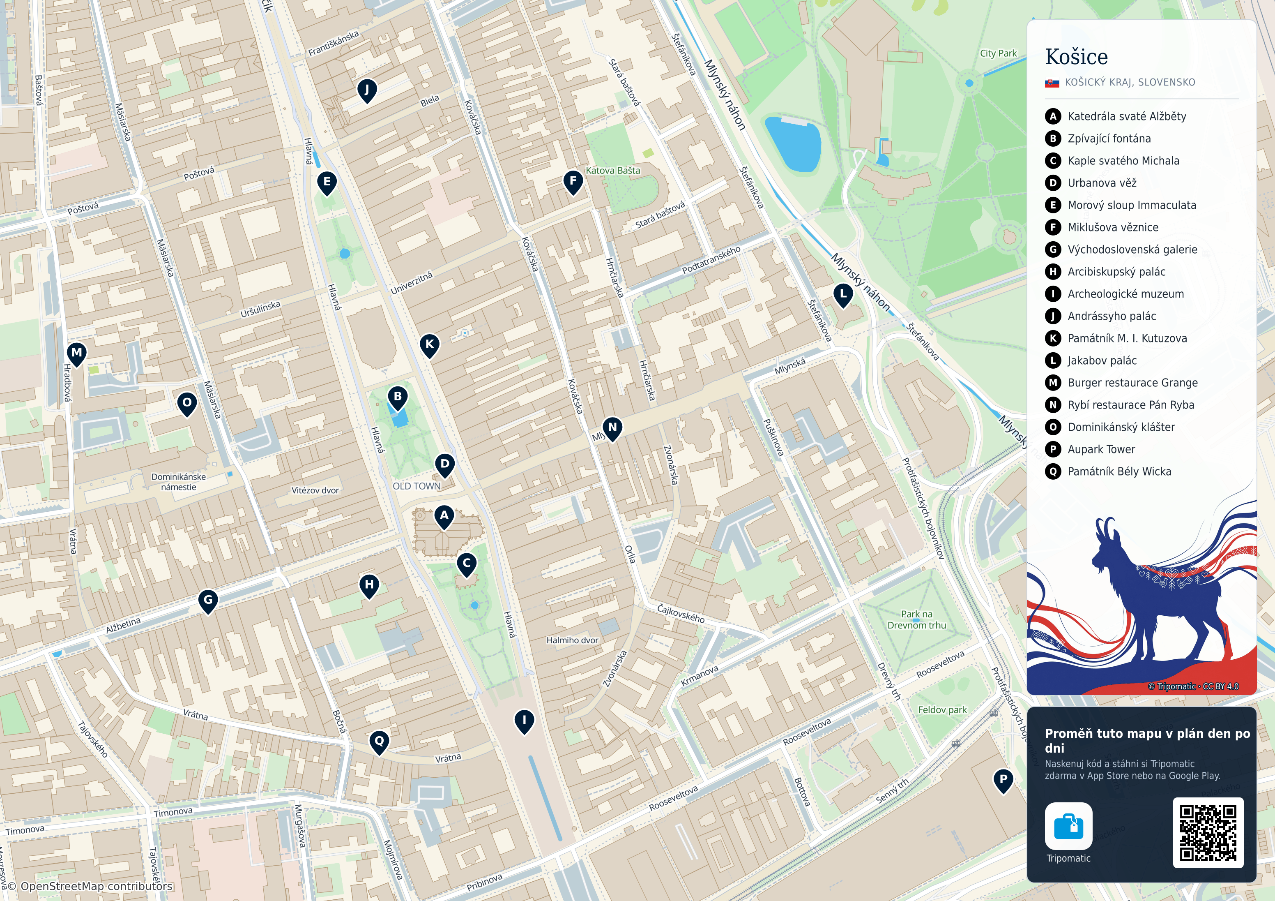Open map pin M on Hradbová

pos(77,354)
